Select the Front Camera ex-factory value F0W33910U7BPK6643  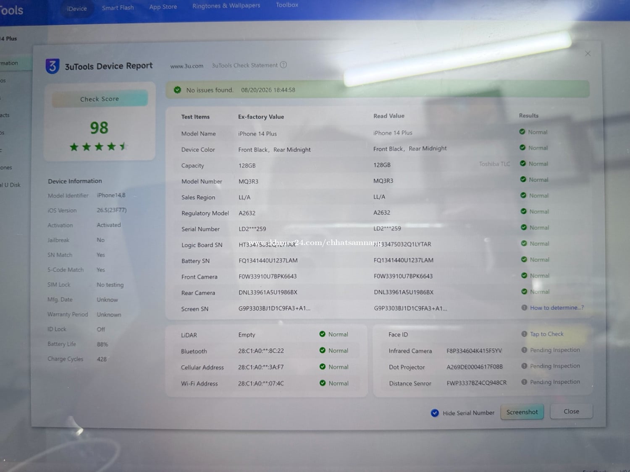[x=268, y=276]
